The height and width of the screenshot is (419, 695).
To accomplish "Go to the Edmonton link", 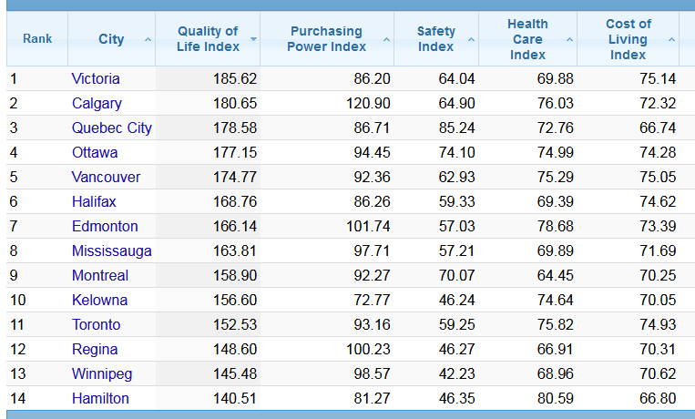I will click(105, 227).
